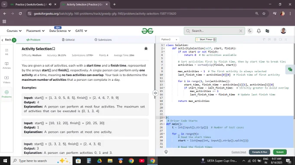Image resolution: width=295 pixels, height=165 pixels.
Task: Collapse code fold at line 25
Action: pyautogui.click(x=164, y=124)
